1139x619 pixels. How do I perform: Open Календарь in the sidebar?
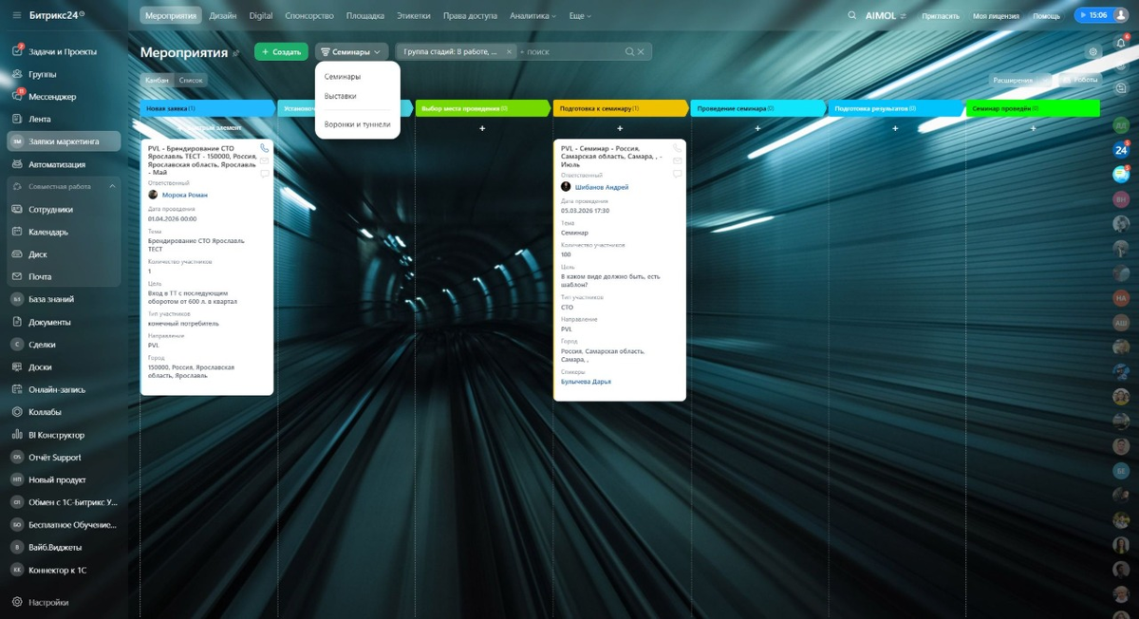(48, 232)
